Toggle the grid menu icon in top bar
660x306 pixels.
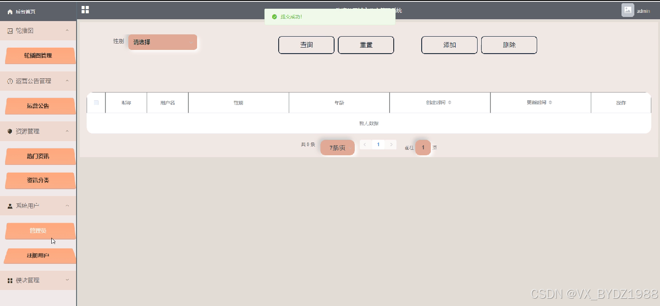click(85, 10)
